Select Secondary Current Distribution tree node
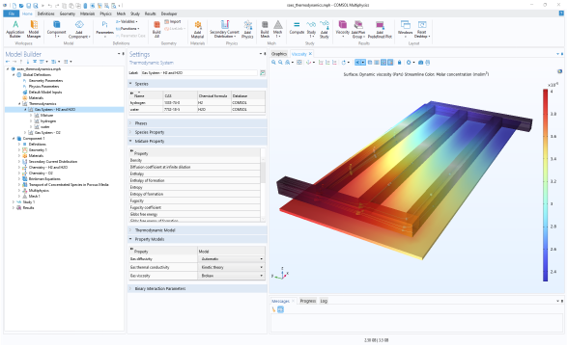This screenshot has width=568, height=347. pos(53,162)
